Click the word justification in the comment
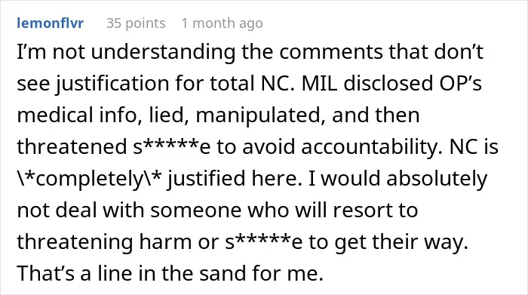528x295 pixels. coord(112,84)
